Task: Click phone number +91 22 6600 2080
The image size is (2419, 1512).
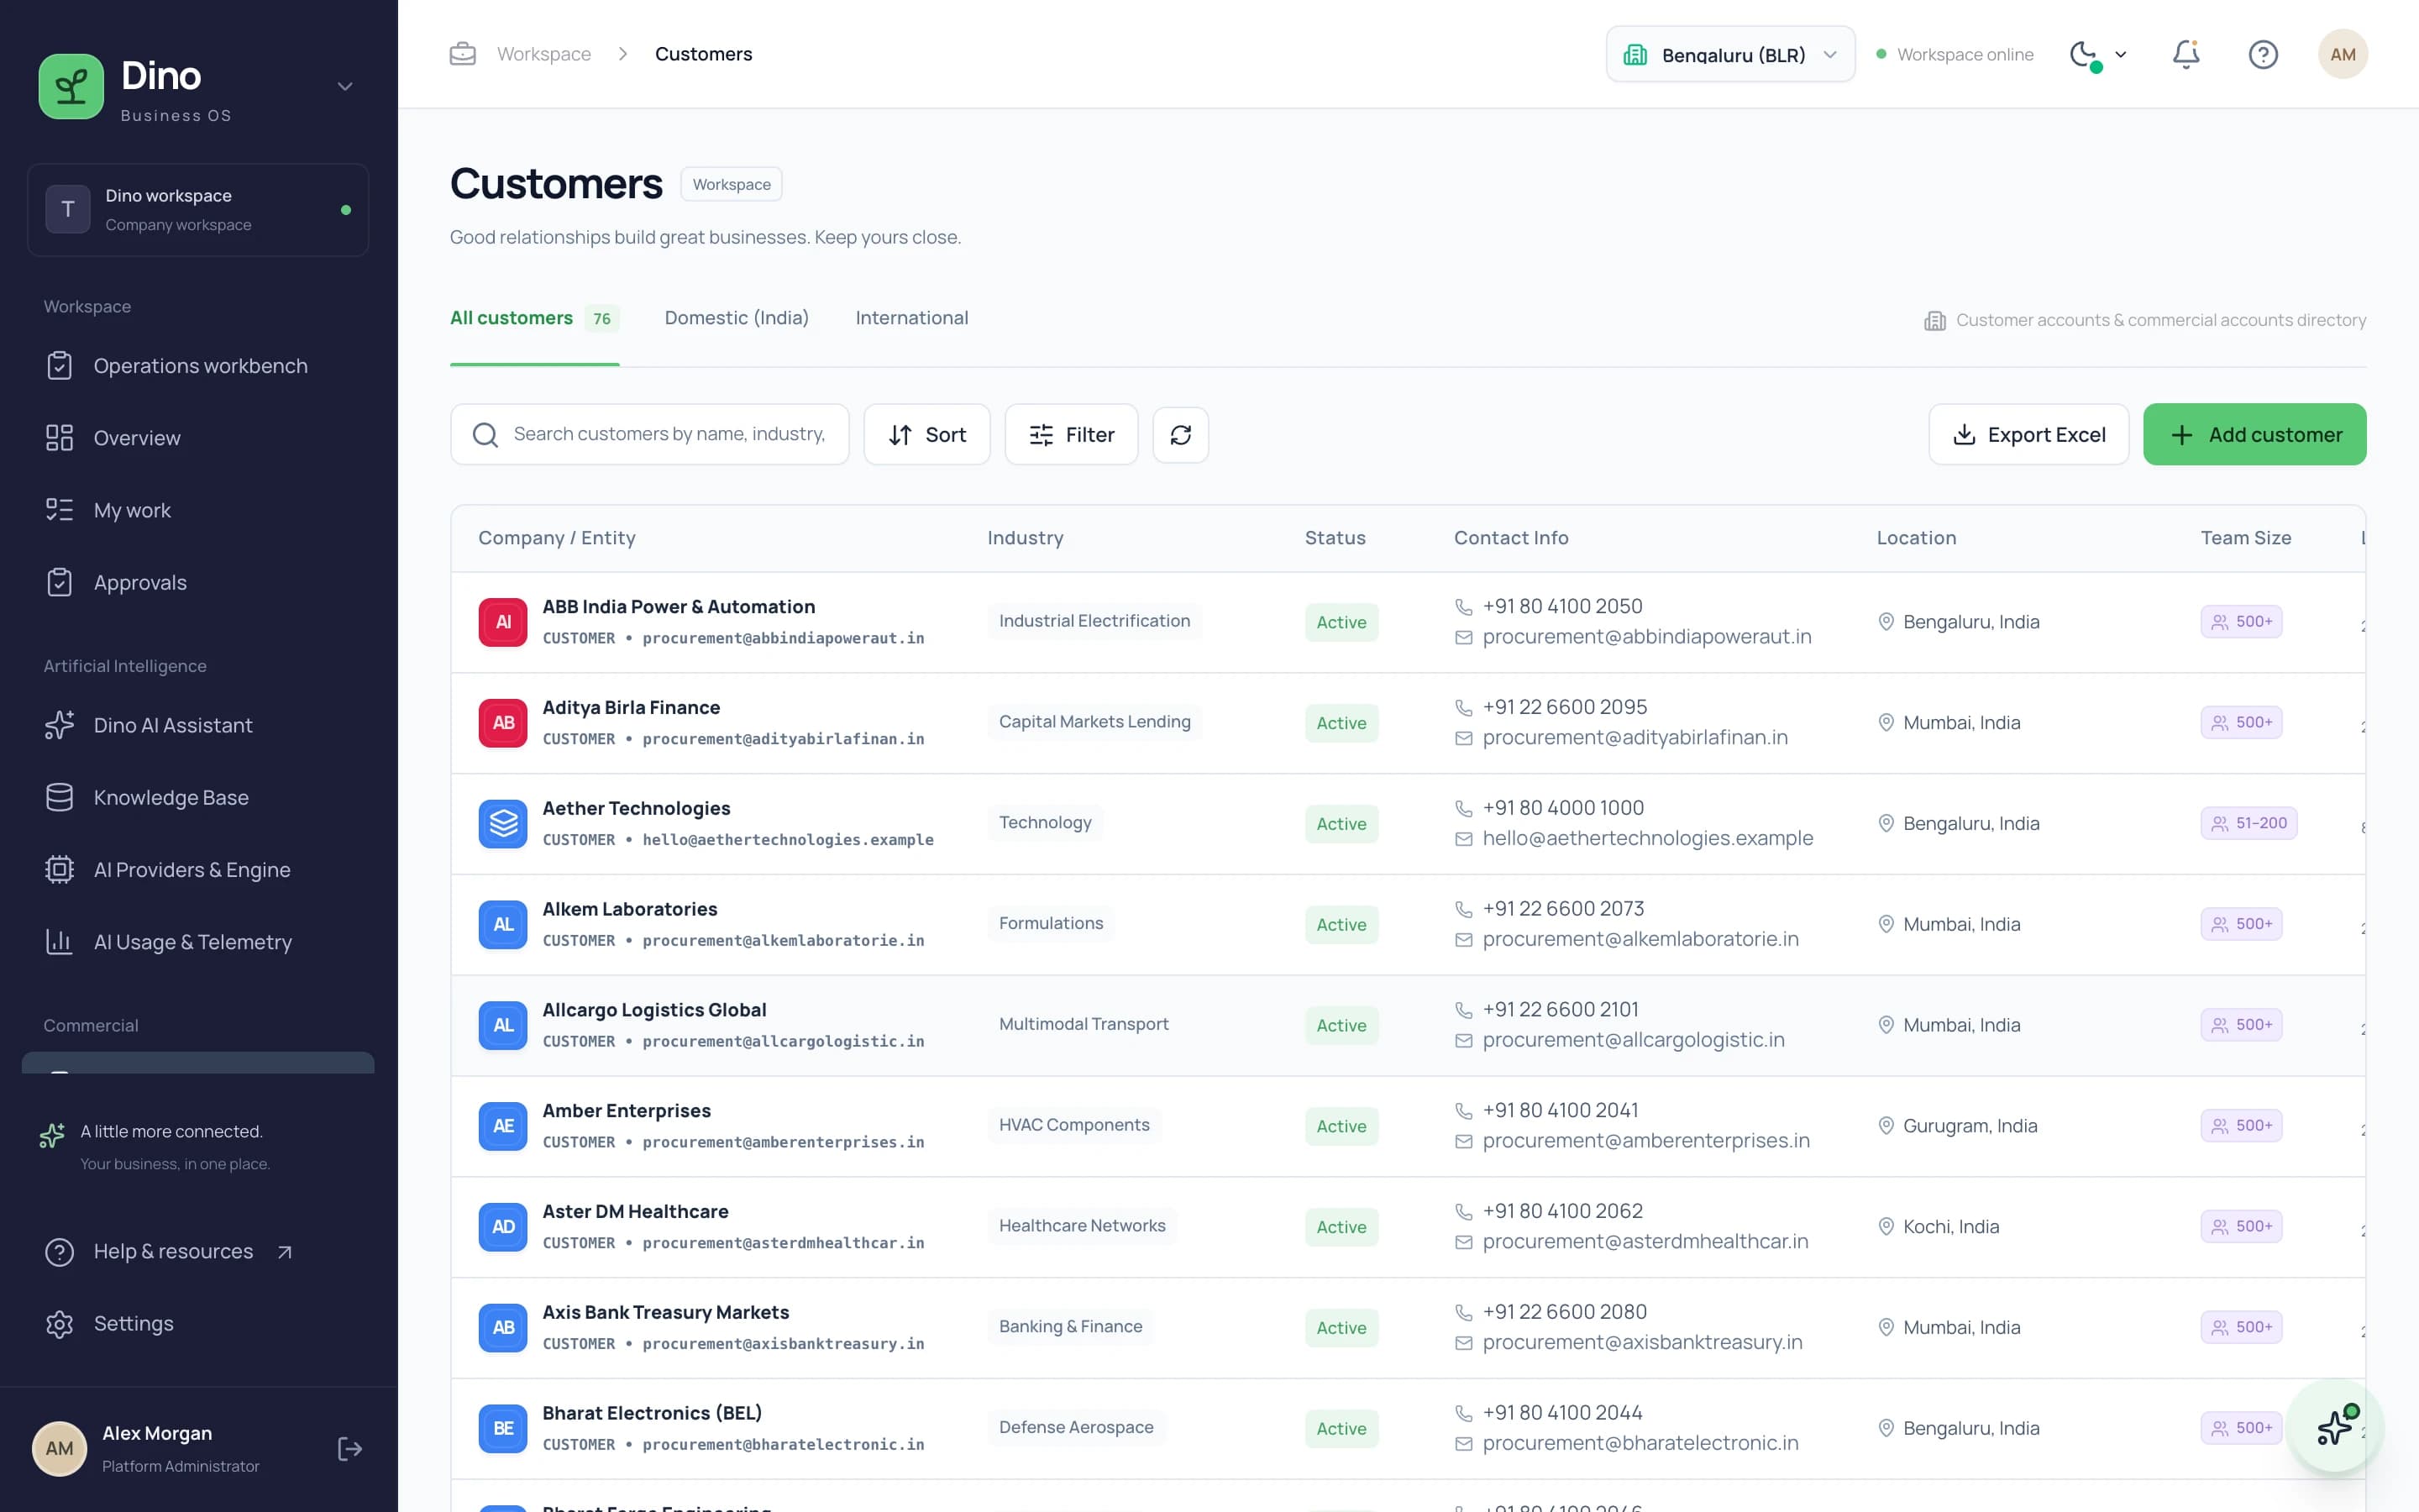Action: pos(1564,1312)
